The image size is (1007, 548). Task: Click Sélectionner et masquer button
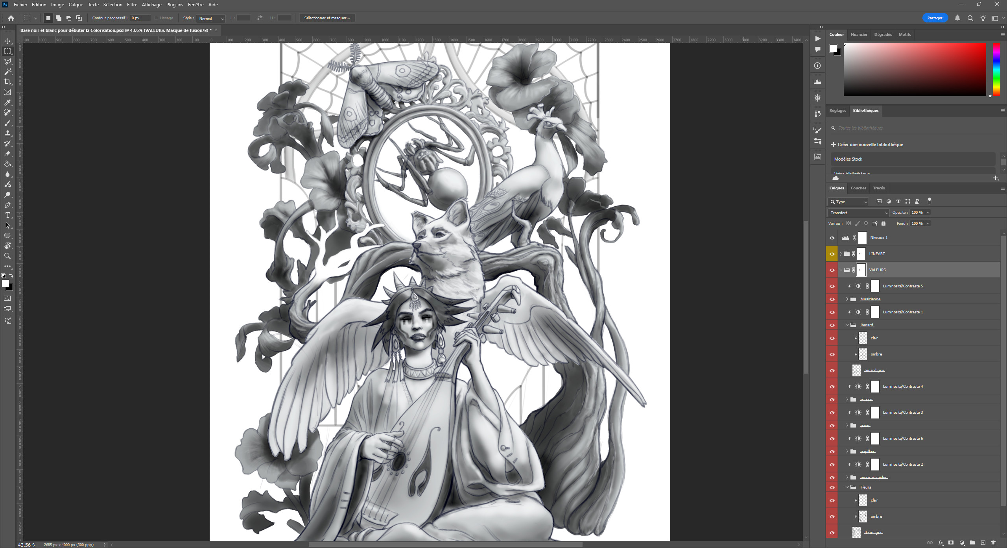(x=327, y=18)
